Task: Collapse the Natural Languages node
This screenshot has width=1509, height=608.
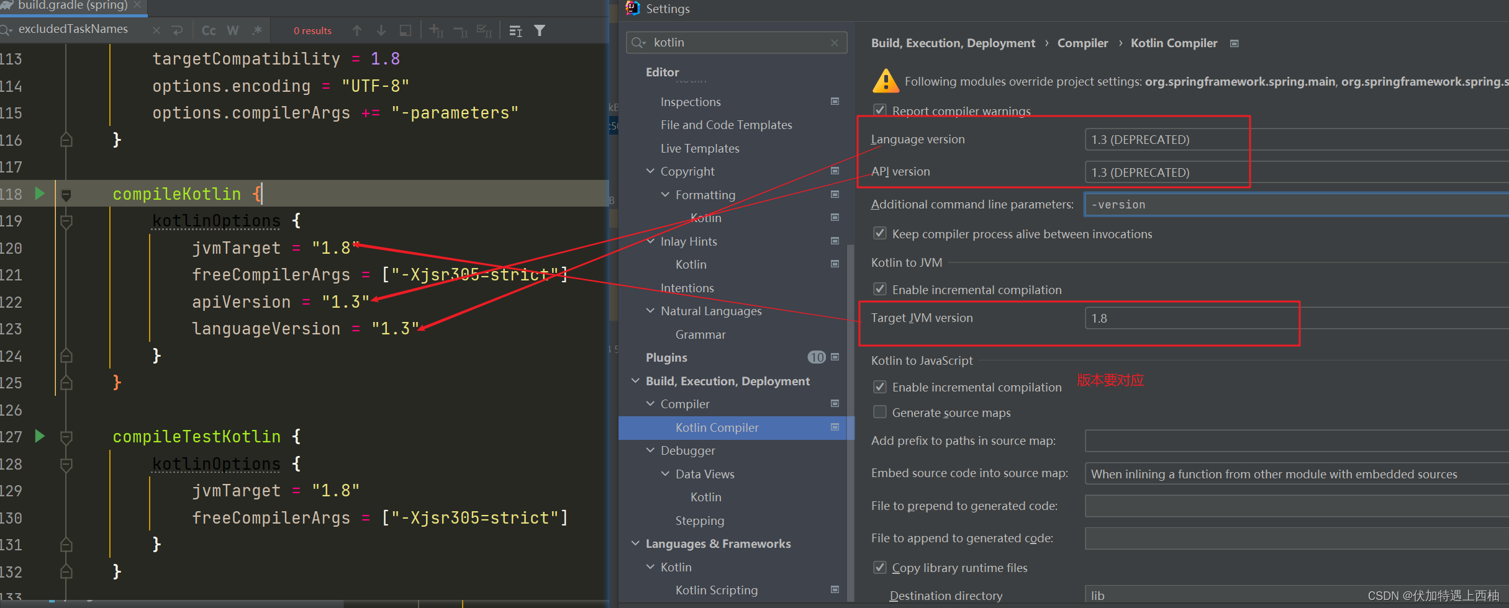Action: [x=650, y=310]
